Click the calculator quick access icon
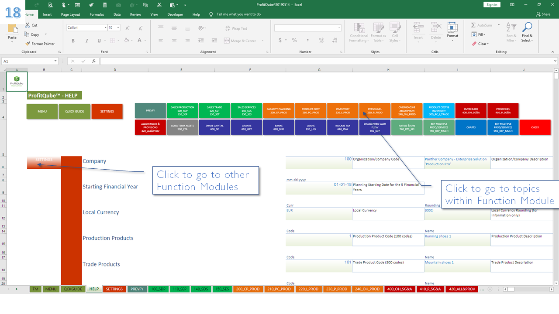The image size is (559, 314). pyautogui.click(x=105, y=5)
